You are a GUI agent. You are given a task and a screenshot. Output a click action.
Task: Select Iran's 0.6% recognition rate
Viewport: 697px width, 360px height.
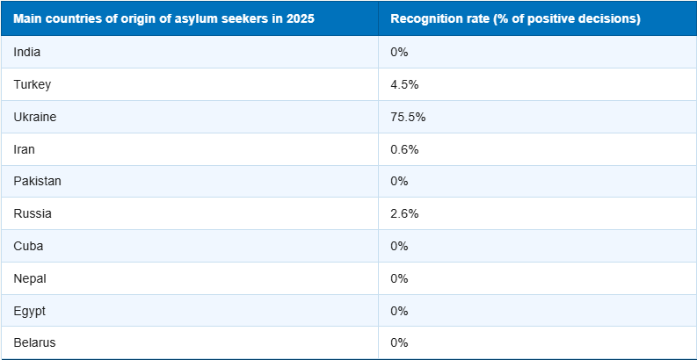pos(404,149)
